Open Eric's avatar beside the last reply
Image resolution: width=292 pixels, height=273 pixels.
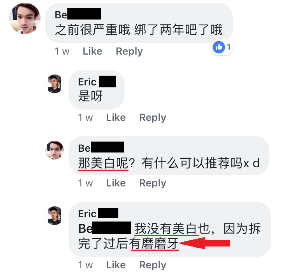tap(55, 216)
